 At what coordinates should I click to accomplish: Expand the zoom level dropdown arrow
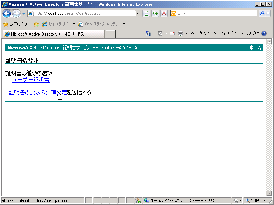264,201
